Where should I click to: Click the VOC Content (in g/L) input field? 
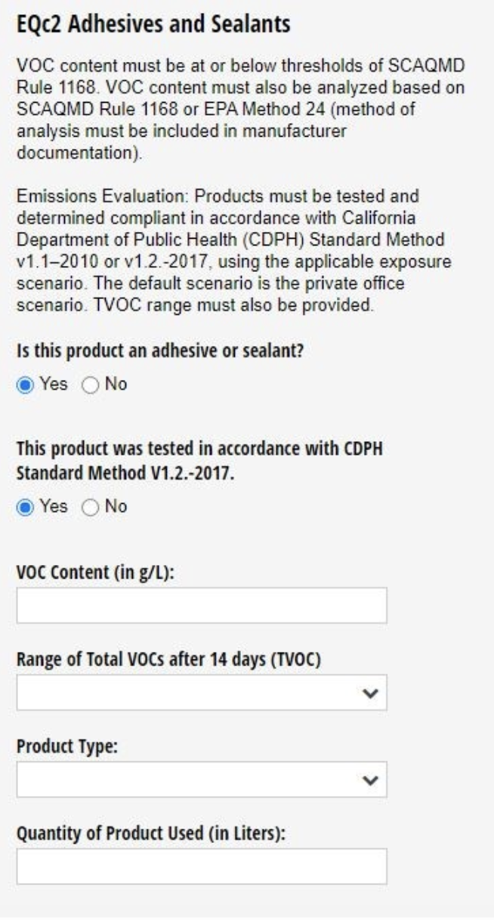202,607
